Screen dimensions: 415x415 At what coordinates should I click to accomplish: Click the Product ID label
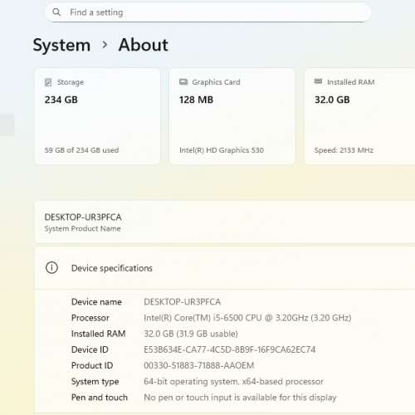click(x=92, y=365)
